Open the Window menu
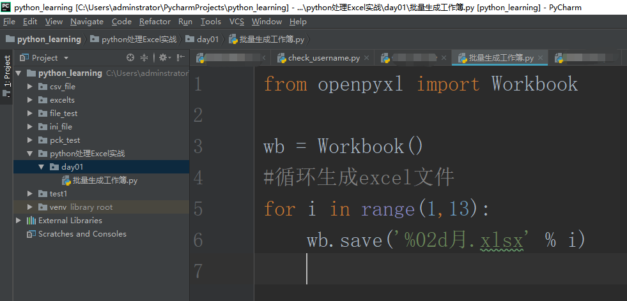 coord(267,22)
